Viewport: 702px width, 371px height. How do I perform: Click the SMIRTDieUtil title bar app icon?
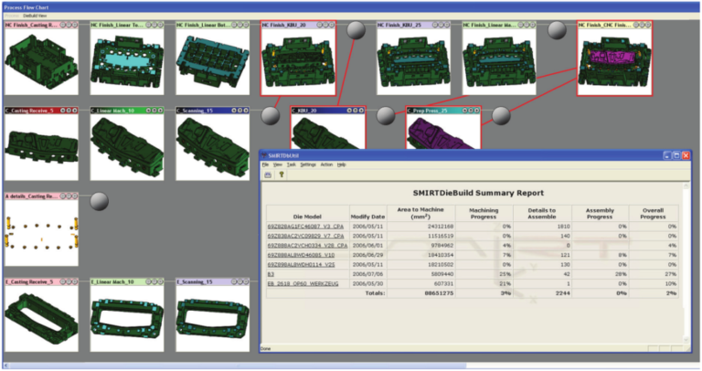264,155
